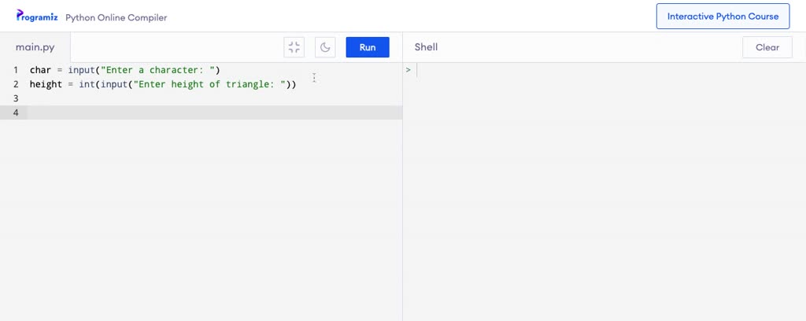Click the shell prompt arrow symbol
The height and width of the screenshot is (321, 806).
pos(409,70)
